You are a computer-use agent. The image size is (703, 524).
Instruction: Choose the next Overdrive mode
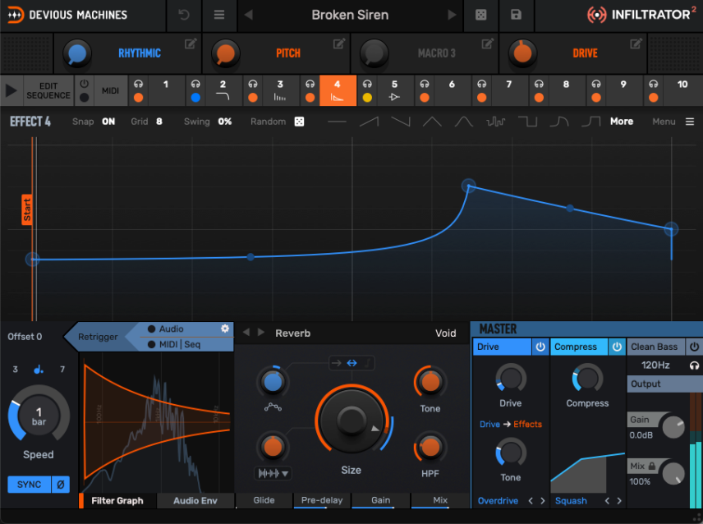tap(543, 501)
